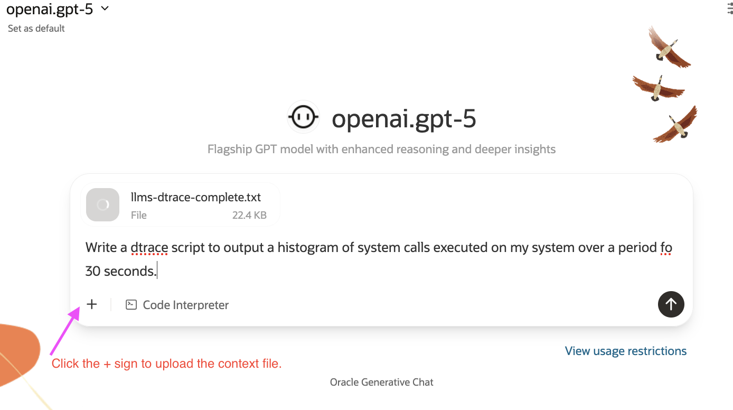The height and width of the screenshot is (410, 733).
Task: Expand the model selector chevron arrow
Action: [105, 8]
